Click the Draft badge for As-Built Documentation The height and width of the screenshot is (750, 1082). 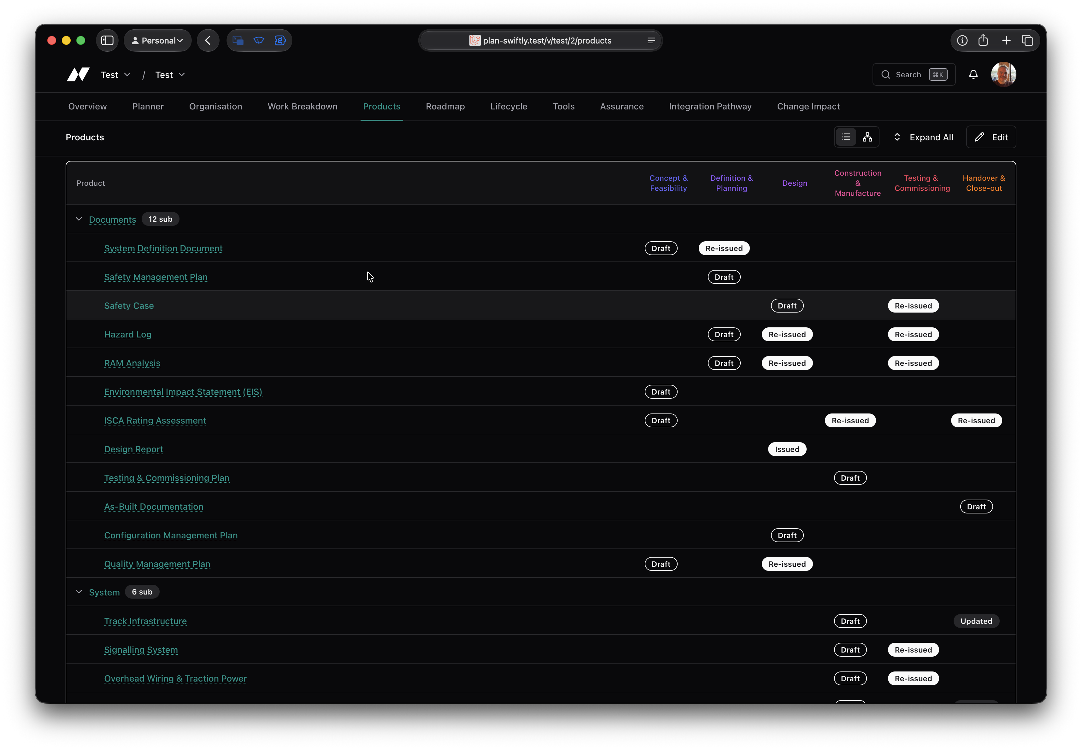click(x=976, y=506)
